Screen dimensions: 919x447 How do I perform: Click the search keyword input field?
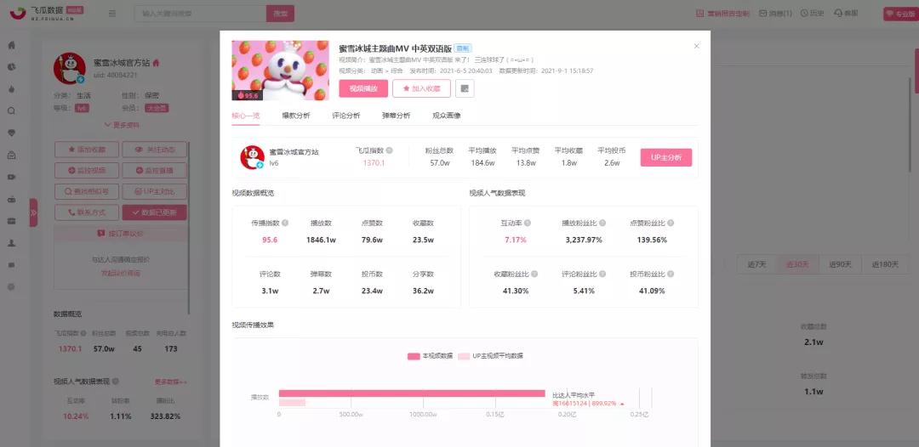pyautogui.click(x=200, y=14)
